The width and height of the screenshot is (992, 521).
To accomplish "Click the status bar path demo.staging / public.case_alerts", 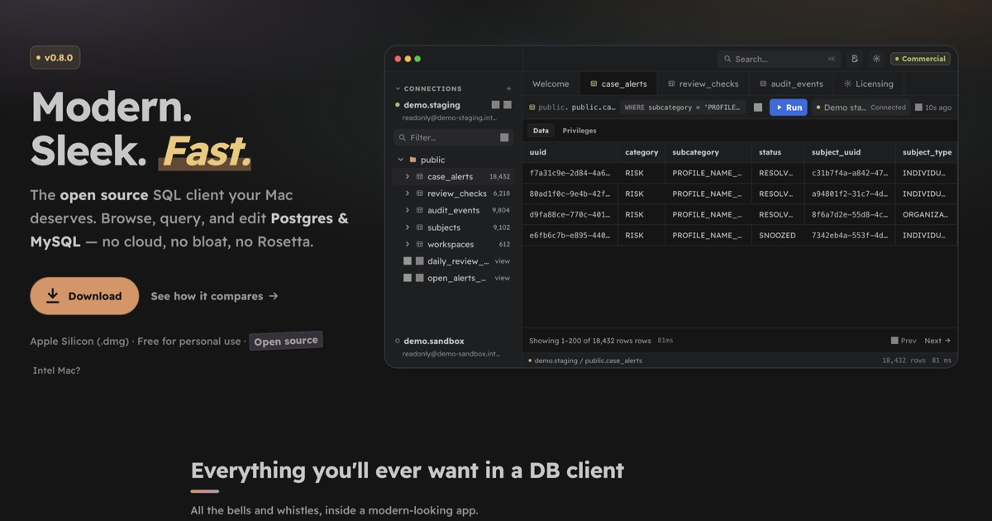I will pos(588,361).
